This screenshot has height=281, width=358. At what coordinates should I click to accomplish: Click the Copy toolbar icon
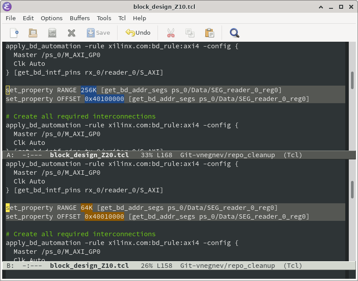(x=190, y=33)
